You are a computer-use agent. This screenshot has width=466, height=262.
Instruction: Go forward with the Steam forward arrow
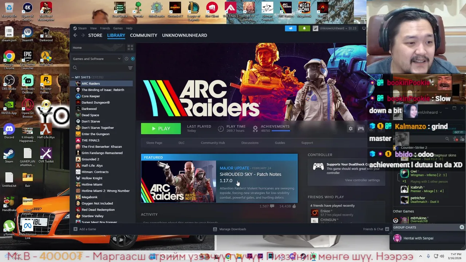point(83,35)
